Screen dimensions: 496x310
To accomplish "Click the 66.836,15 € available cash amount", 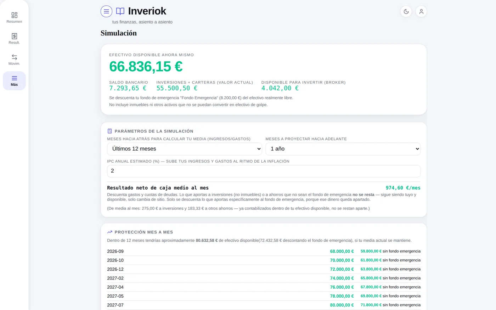I will [x=146, y=67].
